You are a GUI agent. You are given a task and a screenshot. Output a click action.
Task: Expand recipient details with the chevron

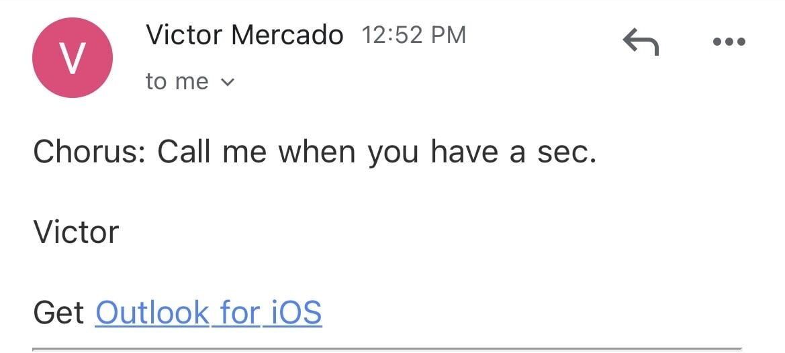click(228, 83)
